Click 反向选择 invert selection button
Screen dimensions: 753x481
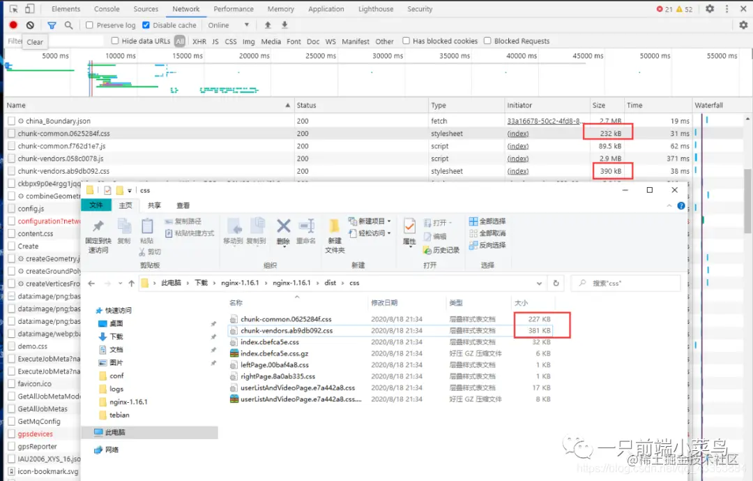coord(487,245)
